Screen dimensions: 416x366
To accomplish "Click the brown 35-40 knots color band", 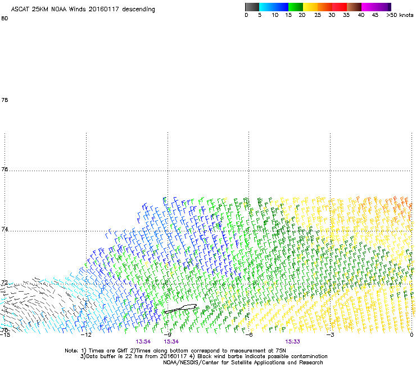I will (x=354, y=7).
